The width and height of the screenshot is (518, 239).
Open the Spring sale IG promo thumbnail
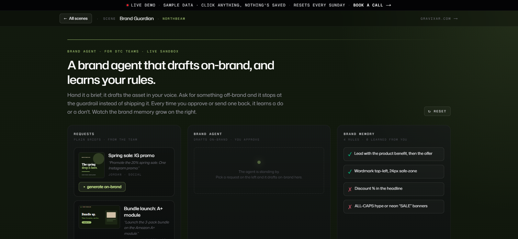[92, 165]
